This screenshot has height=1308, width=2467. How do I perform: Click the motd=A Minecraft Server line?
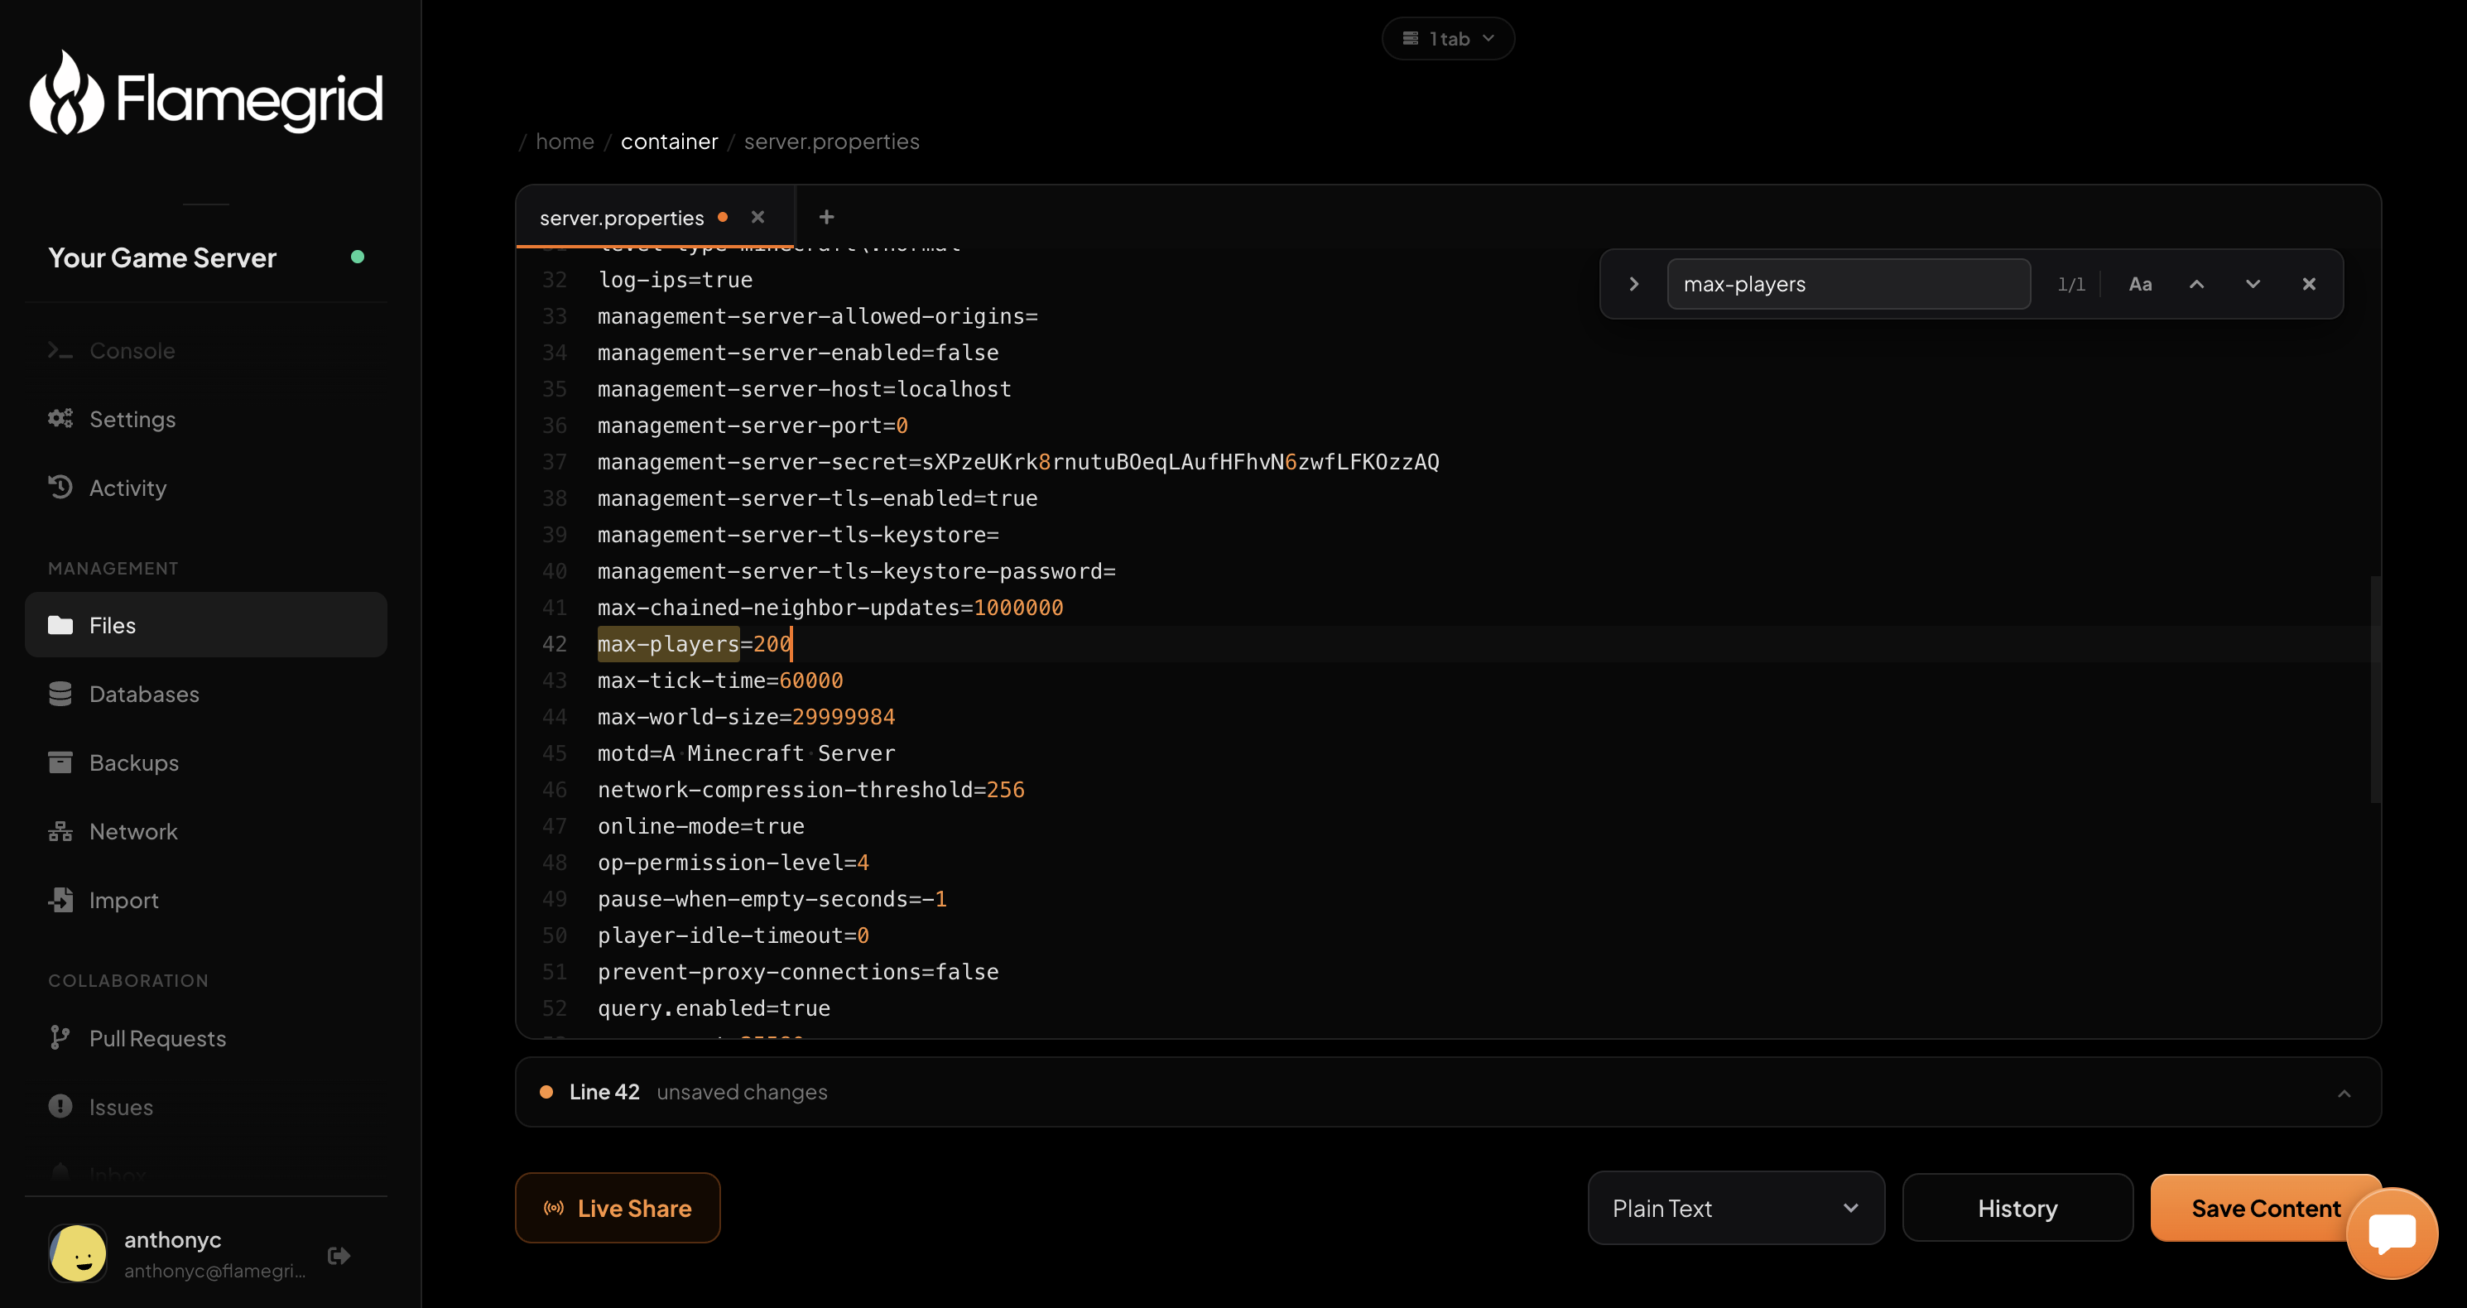tap(746, 753)
